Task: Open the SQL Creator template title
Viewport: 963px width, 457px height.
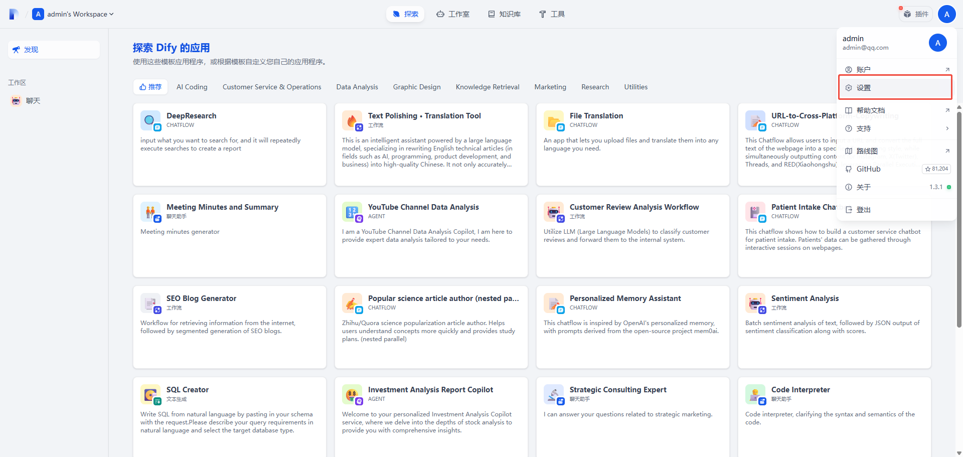Action: tap(188, 390)
